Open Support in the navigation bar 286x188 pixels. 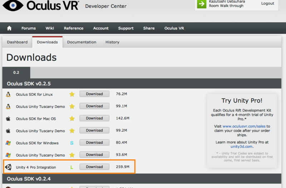pos(126,28)
